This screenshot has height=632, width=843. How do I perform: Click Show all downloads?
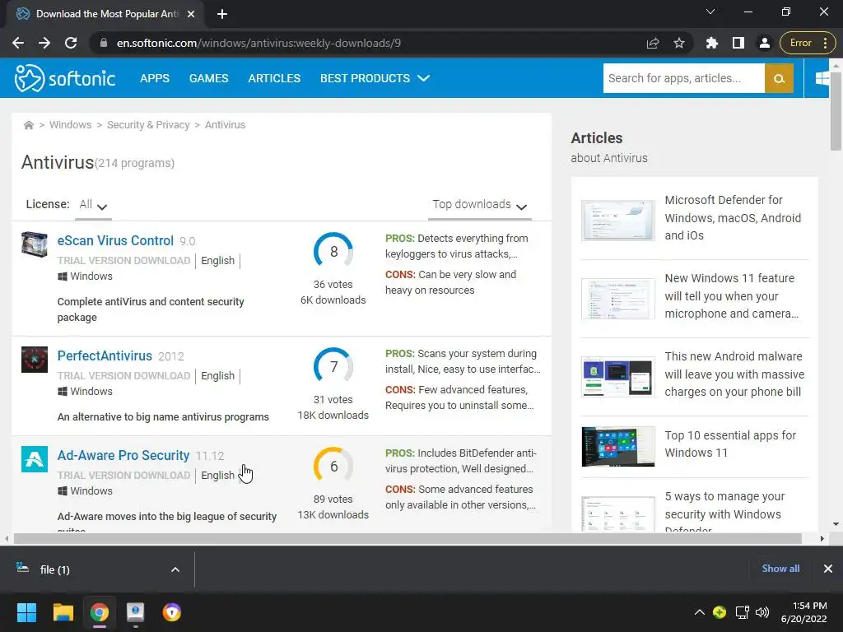tap(780, 569)
